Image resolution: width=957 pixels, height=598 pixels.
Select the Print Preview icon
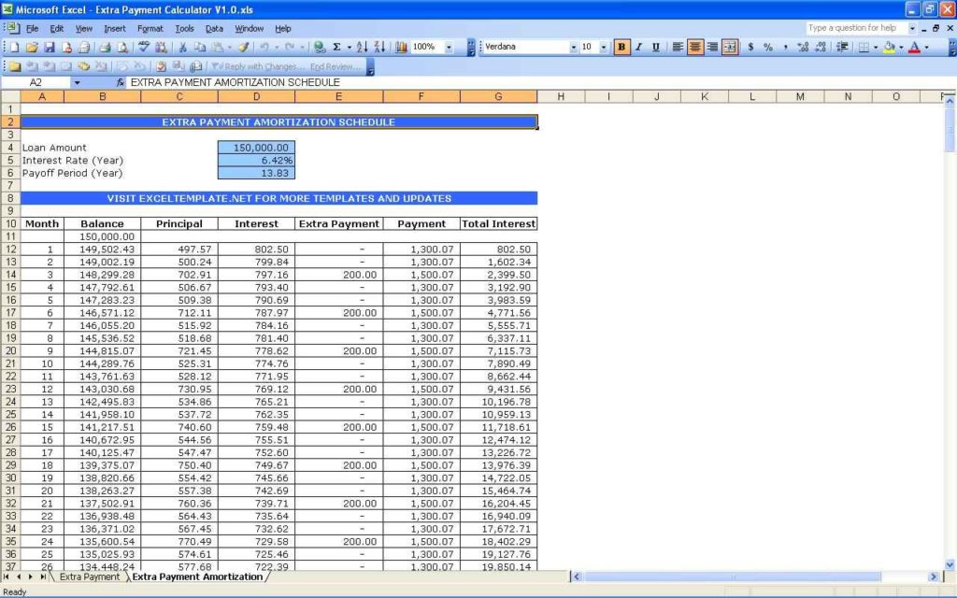click(123, 46)
